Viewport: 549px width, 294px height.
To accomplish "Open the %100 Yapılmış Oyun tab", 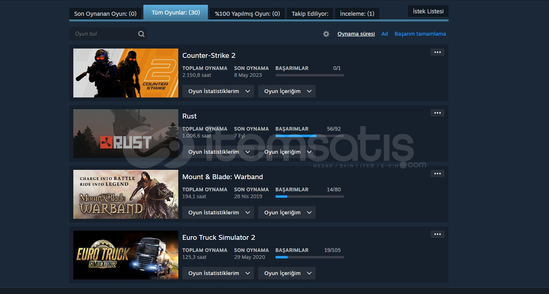I will coord(247,14).
